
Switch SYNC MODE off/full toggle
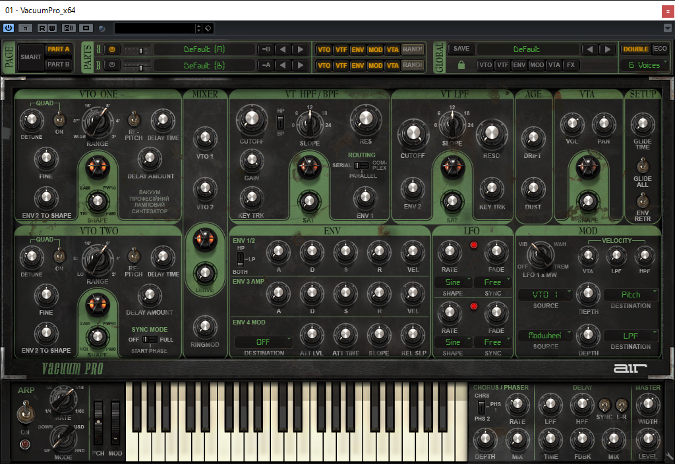[x=150, y=340]
